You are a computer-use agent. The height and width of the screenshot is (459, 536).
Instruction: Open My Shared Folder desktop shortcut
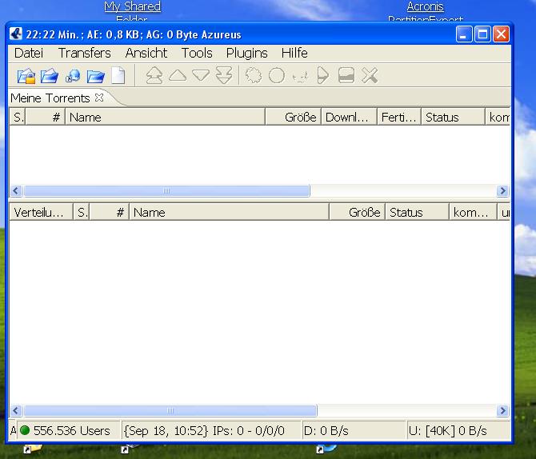coord(132,10)
